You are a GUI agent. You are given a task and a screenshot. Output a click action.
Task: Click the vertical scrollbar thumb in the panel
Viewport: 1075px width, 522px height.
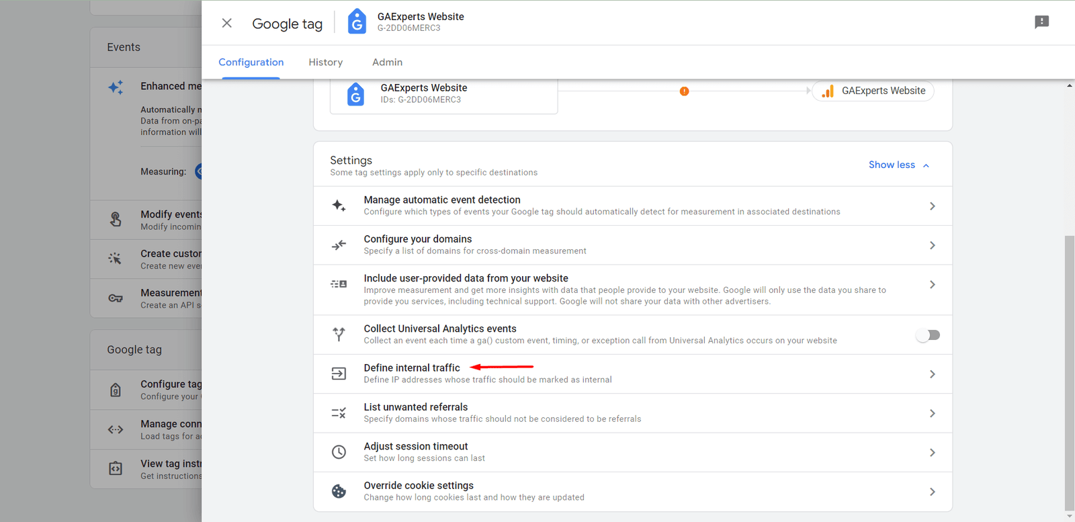(x=1070, y=373)
